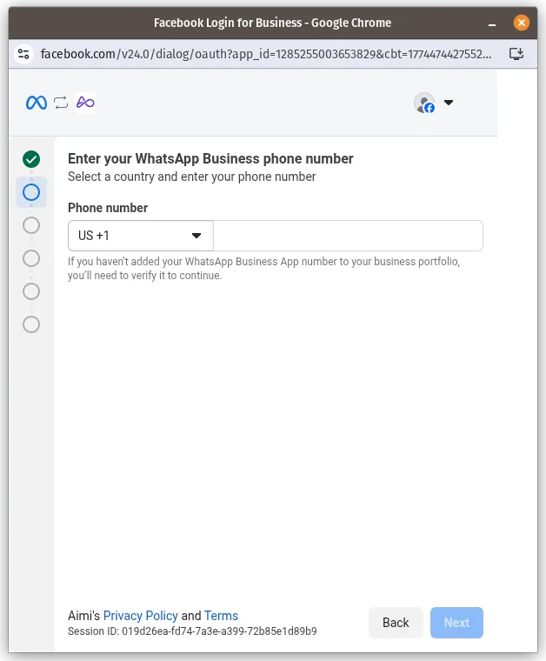Select the facebook.com URL in address bar
The image size is (546, 661).
(x=266, y=54)
